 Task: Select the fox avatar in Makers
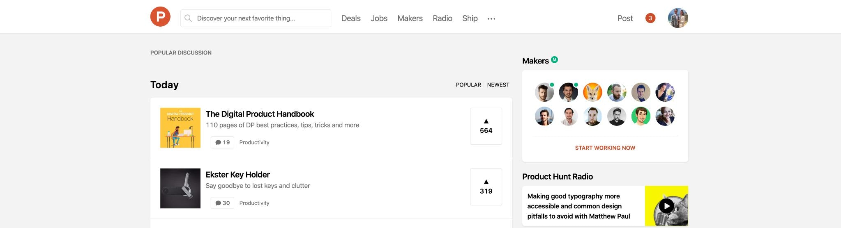(592, 92)
